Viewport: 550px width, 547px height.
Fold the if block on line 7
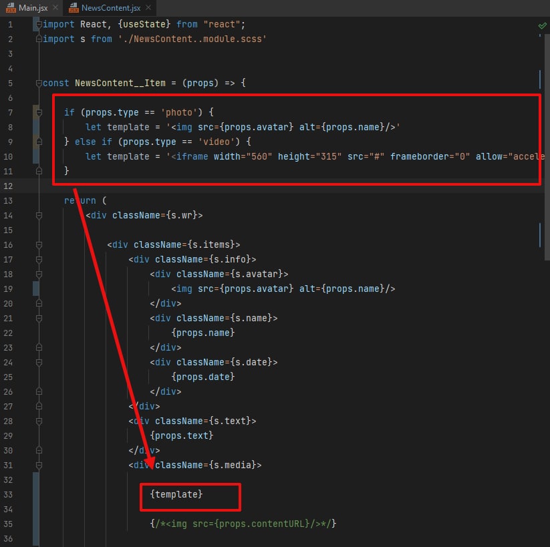pyautogui.click(x=39, y=113)
